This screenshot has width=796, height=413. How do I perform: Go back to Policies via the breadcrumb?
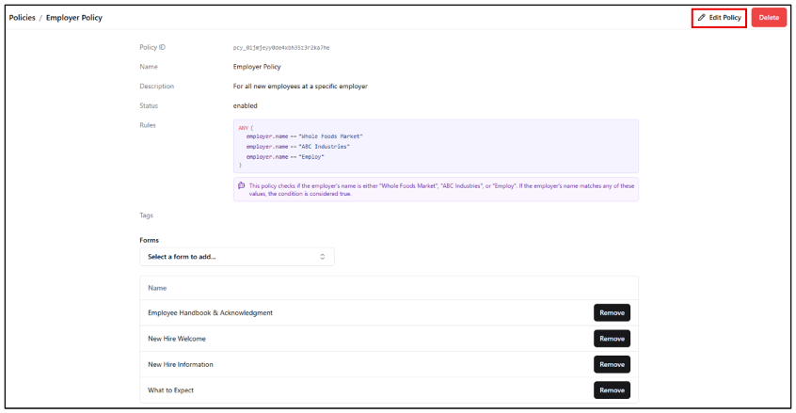pyautogui.click(x=22, y=18)
